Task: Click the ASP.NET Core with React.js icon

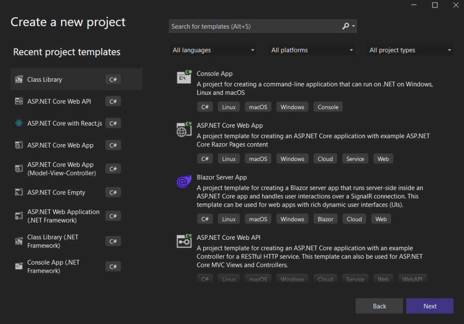Action: [19, 123]
